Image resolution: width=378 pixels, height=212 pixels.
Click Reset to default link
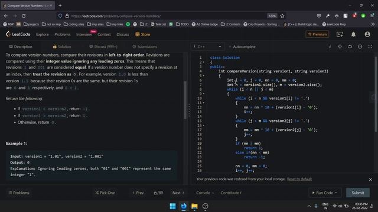coord(299,179)
